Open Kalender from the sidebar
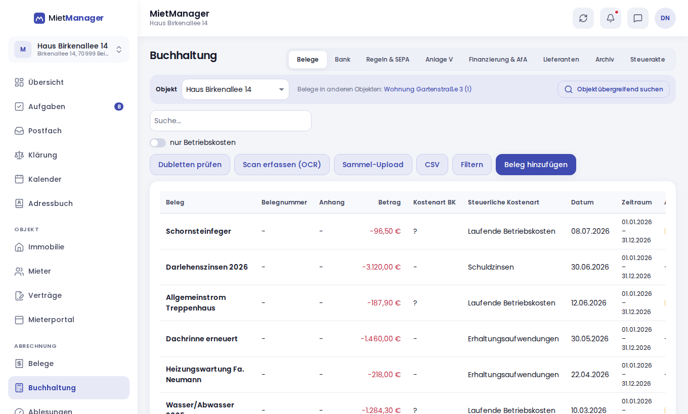This screenshot has height=414, width=688. 69,179
